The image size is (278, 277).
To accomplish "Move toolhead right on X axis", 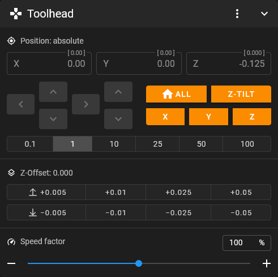I will (x=86, y=104).
